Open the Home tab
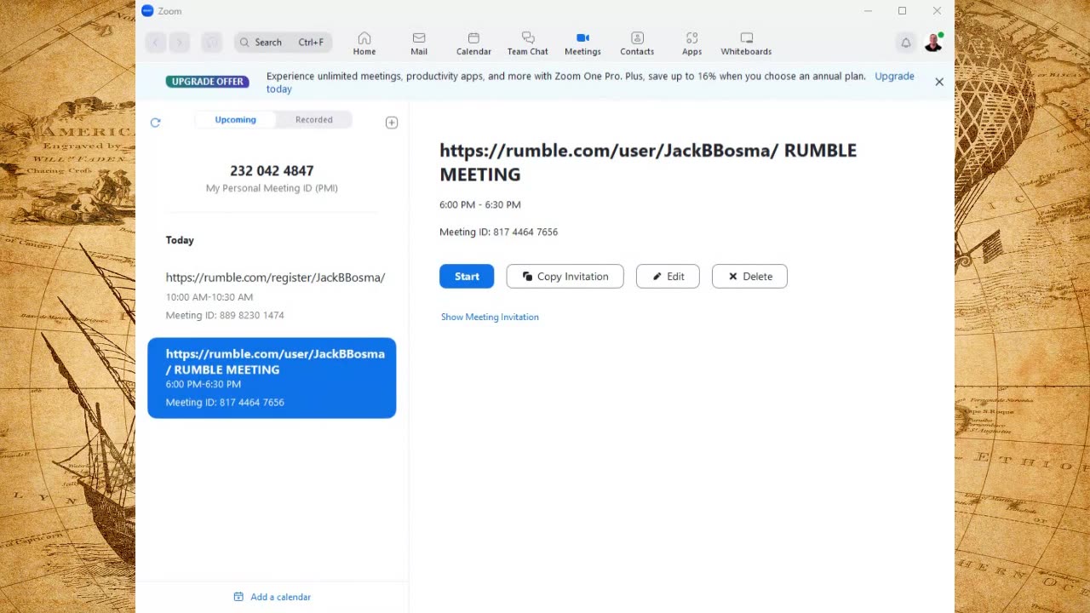Screen dimensions: 1090x613 [364, 43]
